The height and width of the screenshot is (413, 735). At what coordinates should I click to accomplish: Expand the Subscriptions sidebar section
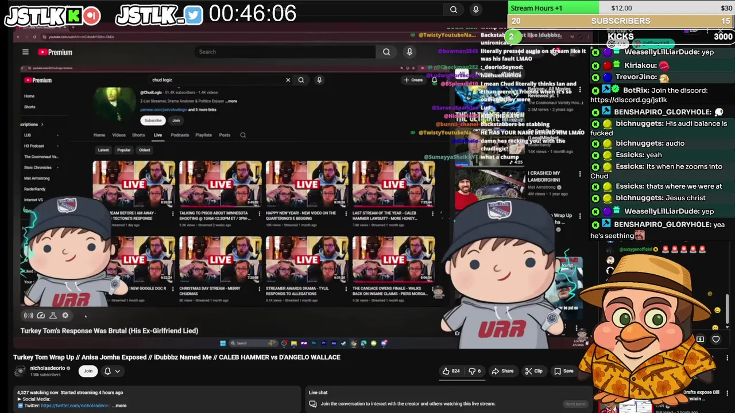32,124
